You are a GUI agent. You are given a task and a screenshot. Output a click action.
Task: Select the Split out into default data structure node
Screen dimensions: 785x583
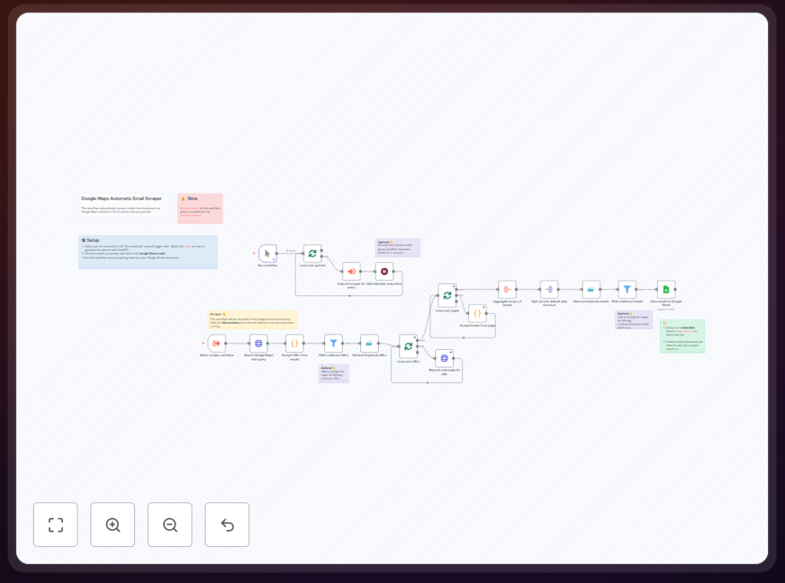pos(549,289)
